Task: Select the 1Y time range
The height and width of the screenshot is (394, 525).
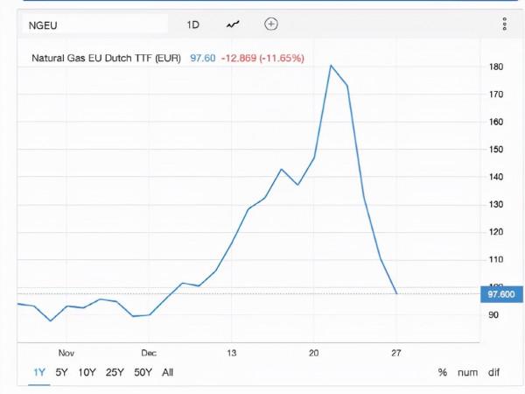Action: pos(39,372)
